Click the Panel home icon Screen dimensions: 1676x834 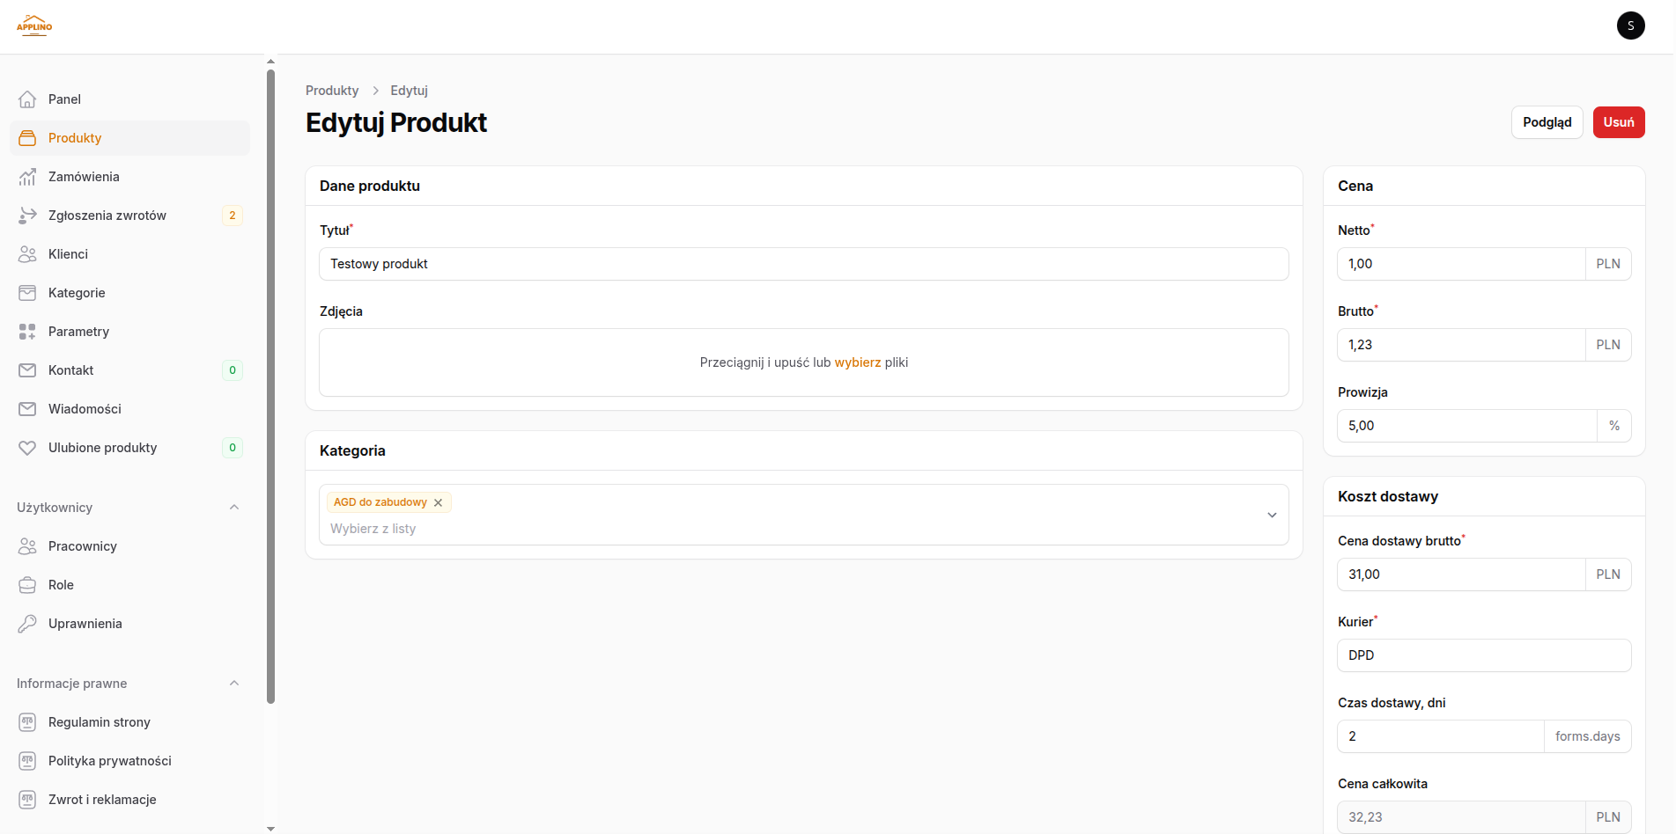27,99
